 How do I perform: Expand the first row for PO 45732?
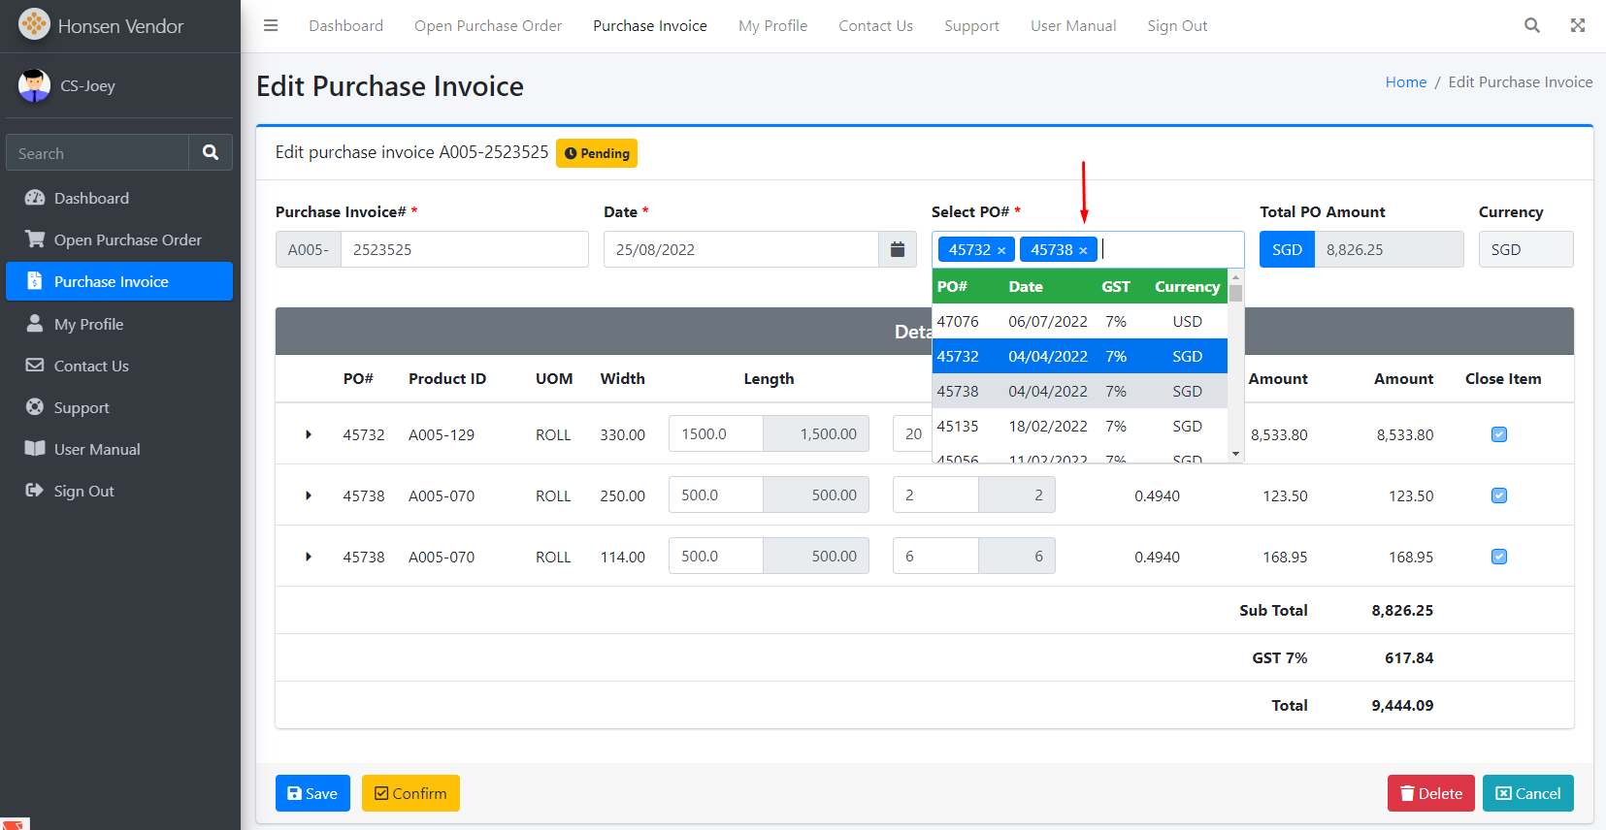309,434
